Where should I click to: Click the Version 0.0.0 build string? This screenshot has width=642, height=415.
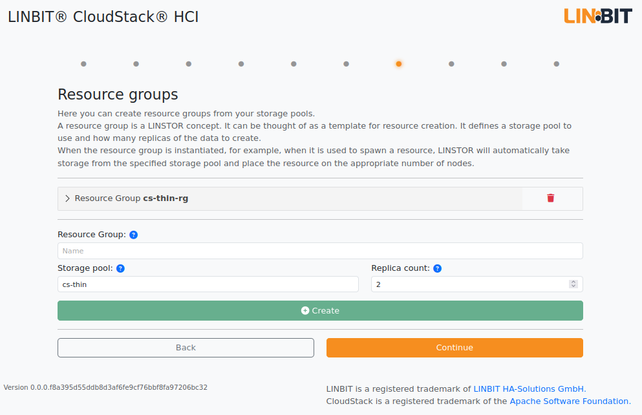(105, 387)
